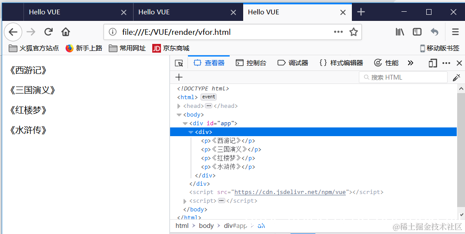The image size is (465, 234).
Task: Open the Firefox hamburger menu
Action: click(x=455, y=32)
